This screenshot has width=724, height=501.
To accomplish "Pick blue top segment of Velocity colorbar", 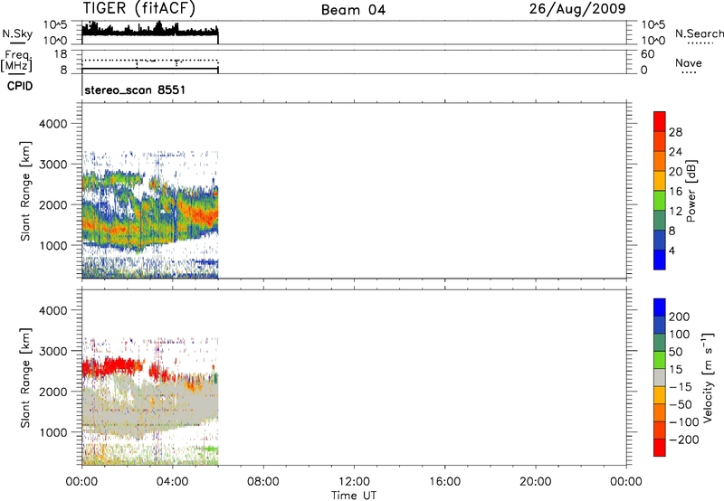I will click(660, 307).
